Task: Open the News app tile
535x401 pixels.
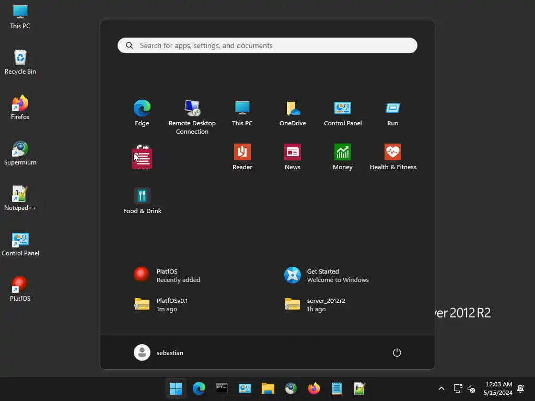Action: point(293,157)
